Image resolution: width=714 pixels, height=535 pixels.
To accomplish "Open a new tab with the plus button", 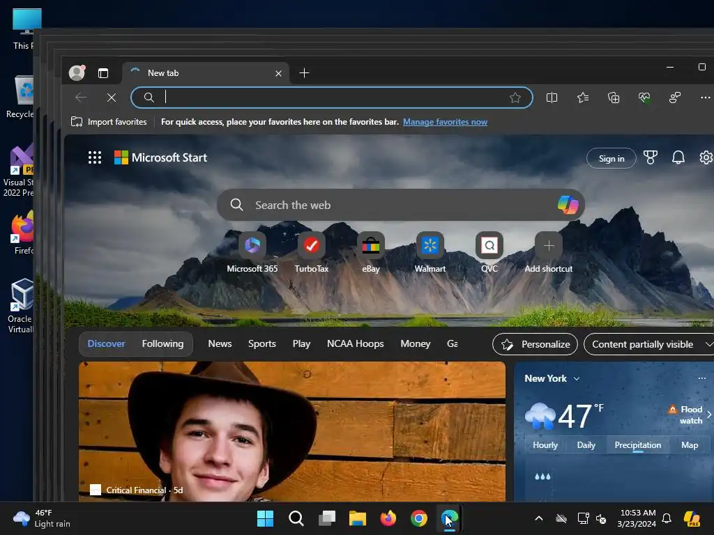I will (304, 72).
